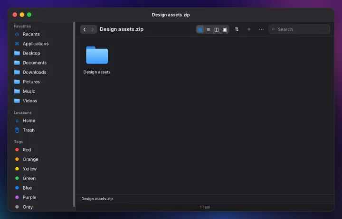Open Pictures folder in sidebar
This screenshot has width=342, height=219.
click(x=42, y=82)
